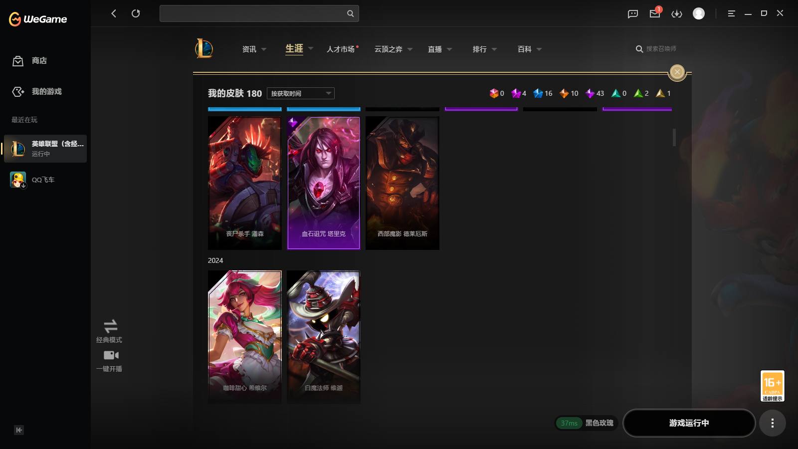Click the League of Legends logo icon

pyautogui.click(x=204, y=48)
